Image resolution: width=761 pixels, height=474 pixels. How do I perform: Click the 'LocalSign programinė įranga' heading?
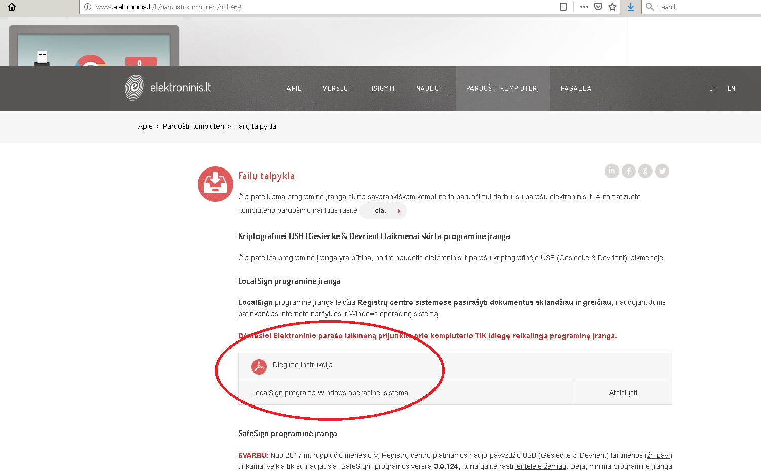click(x=289, y=281)
